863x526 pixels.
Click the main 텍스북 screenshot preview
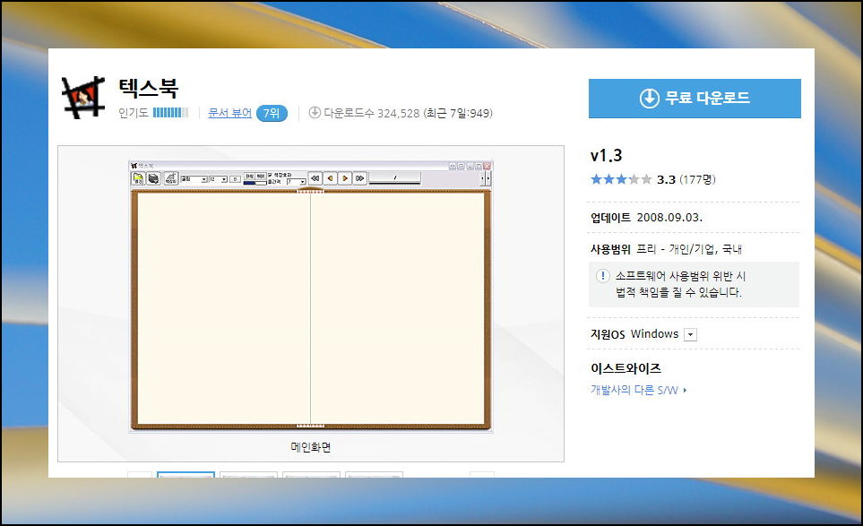[311, 296]
